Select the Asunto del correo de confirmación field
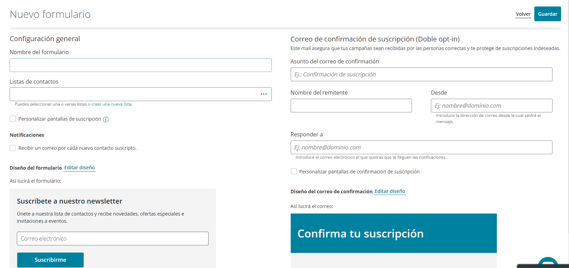This screenshot has width=569, height=268. click(421, 74)
